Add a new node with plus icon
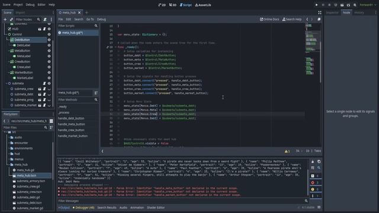 5,20
